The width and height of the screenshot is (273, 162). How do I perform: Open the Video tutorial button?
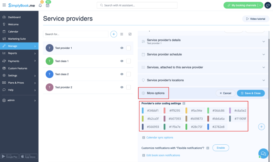(x=256, y=19)
